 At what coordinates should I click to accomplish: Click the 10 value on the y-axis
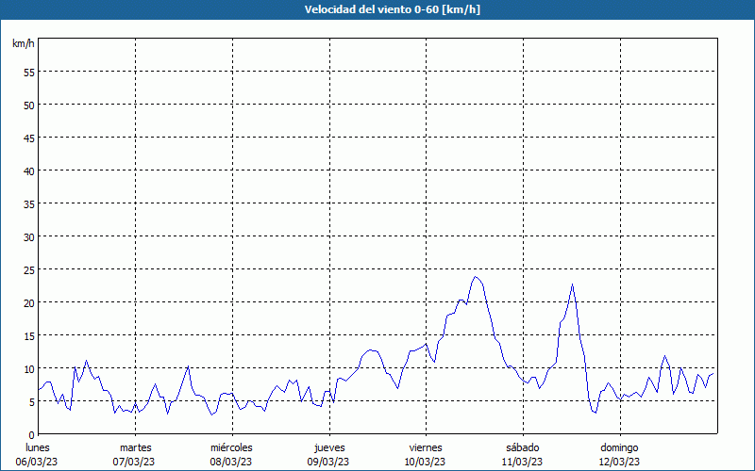coord(29,368)
